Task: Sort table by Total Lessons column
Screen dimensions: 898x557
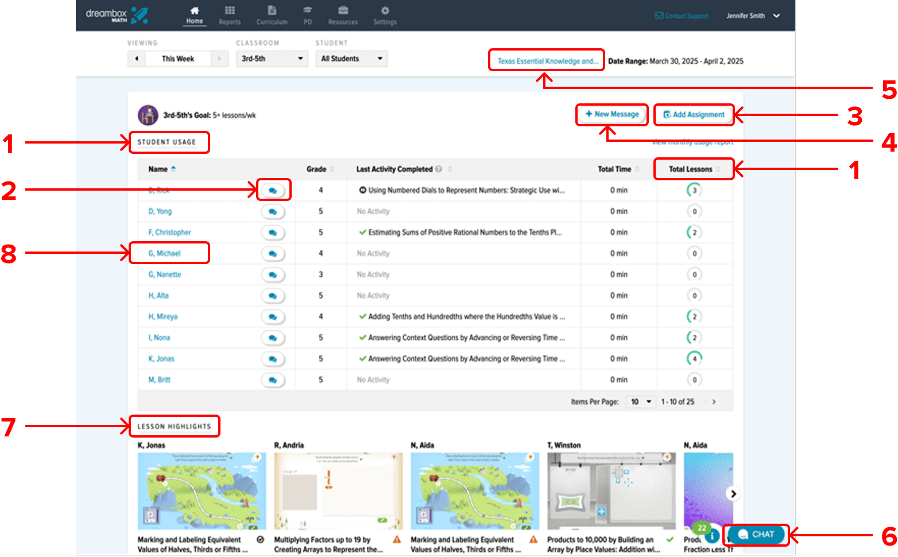Action: [691, 169]
